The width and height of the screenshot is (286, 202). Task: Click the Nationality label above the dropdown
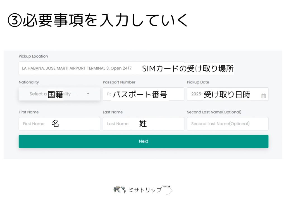pyautogui.click(x=29, y=82)
